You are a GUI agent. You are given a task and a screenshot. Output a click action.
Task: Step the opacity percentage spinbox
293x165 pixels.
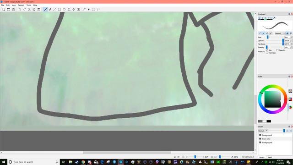coord(291,41)
